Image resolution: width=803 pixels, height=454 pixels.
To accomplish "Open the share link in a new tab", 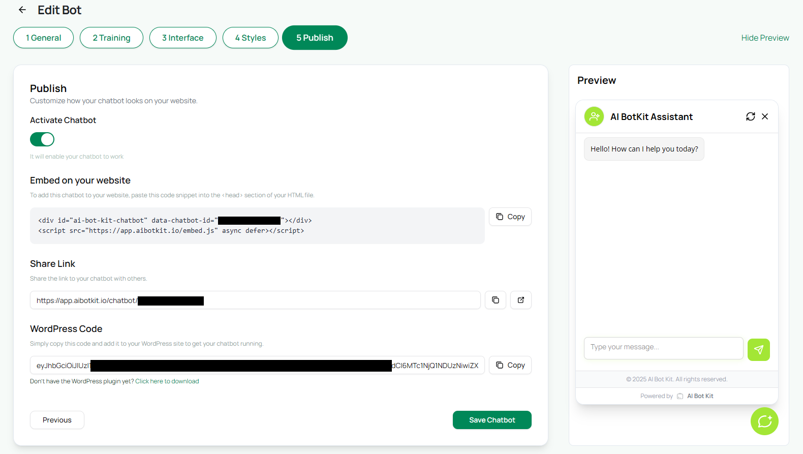I will tap(521, 300).
